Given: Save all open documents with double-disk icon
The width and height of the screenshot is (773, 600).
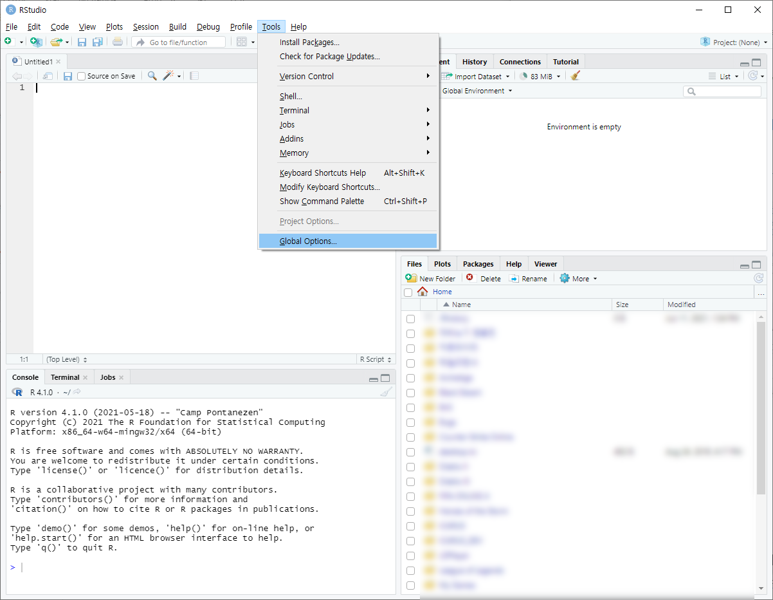Looking at the screenshot, I should 98,42.
